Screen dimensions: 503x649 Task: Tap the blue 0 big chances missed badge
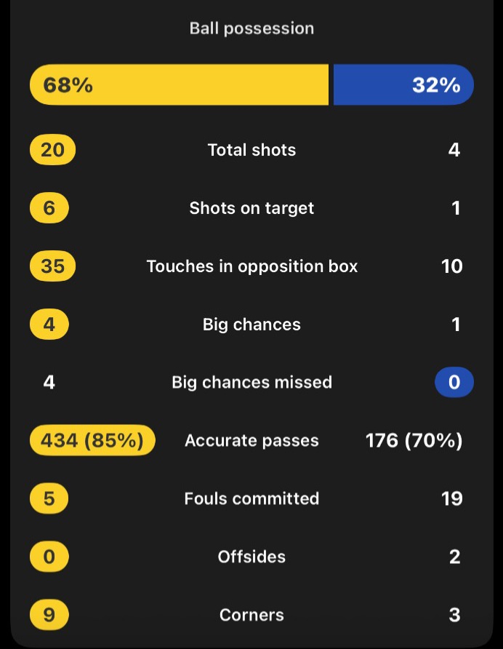[454, 382]
